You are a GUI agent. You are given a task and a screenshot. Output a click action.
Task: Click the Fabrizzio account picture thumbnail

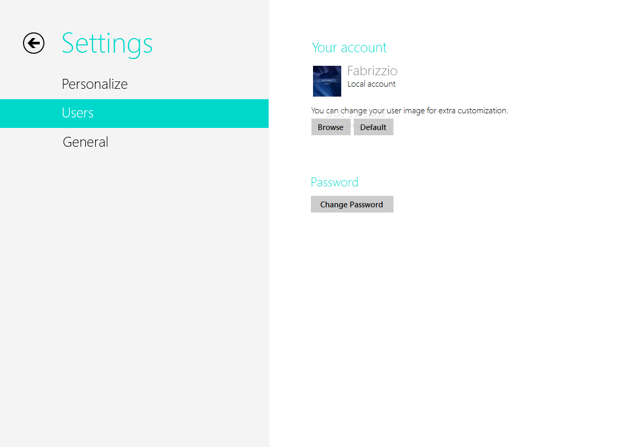pos(327,81)
